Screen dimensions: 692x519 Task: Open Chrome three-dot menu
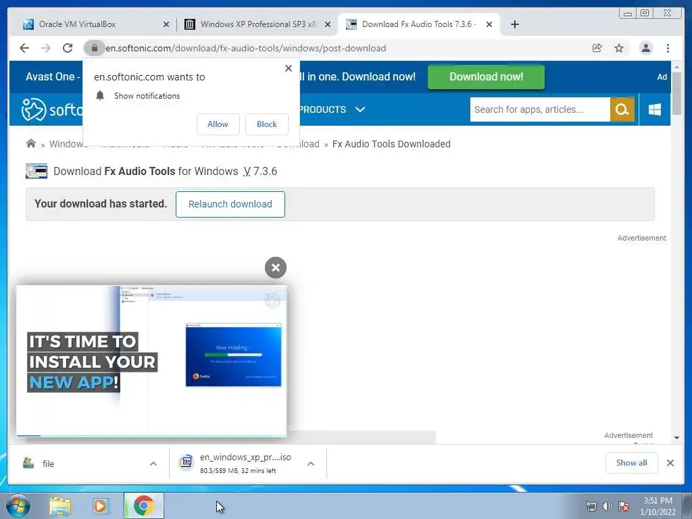coord(668,48)
